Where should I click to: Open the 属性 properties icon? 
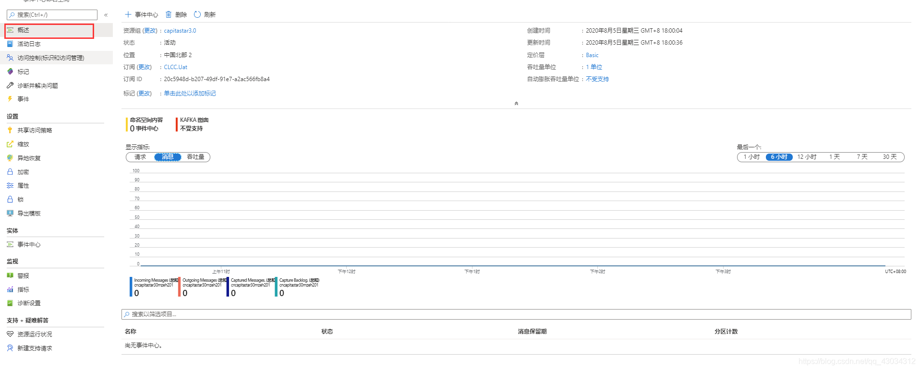[10, 185]
